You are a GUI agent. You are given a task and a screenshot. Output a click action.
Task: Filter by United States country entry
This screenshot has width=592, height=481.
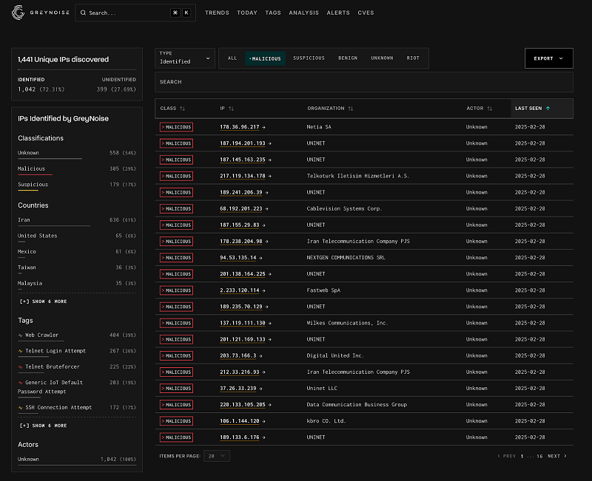pyautogui.click(x=77, y=236)
